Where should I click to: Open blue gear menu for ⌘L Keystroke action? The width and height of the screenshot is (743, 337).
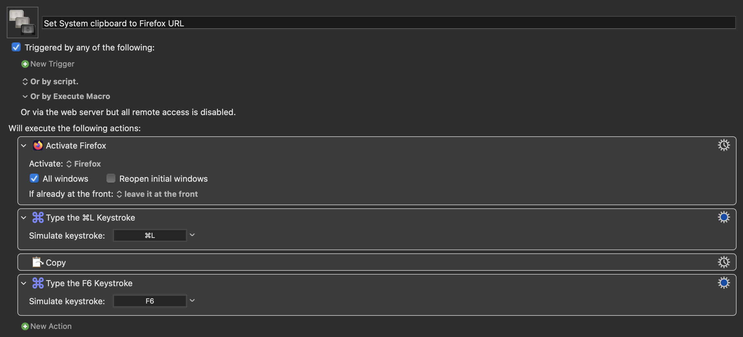(x=724, y=217)
